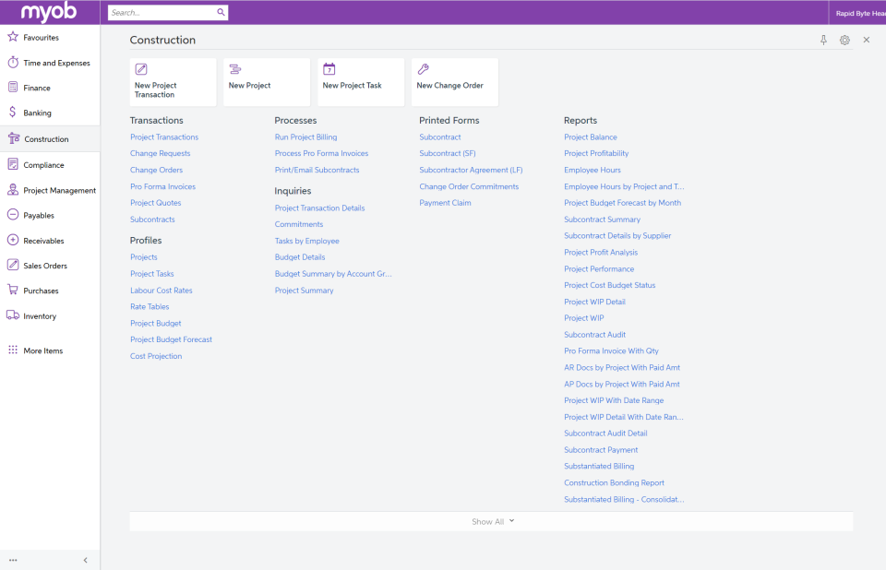The image size is (886, 570).
Task: Click the More Items grid icon
Action: (x=13, y=350)
